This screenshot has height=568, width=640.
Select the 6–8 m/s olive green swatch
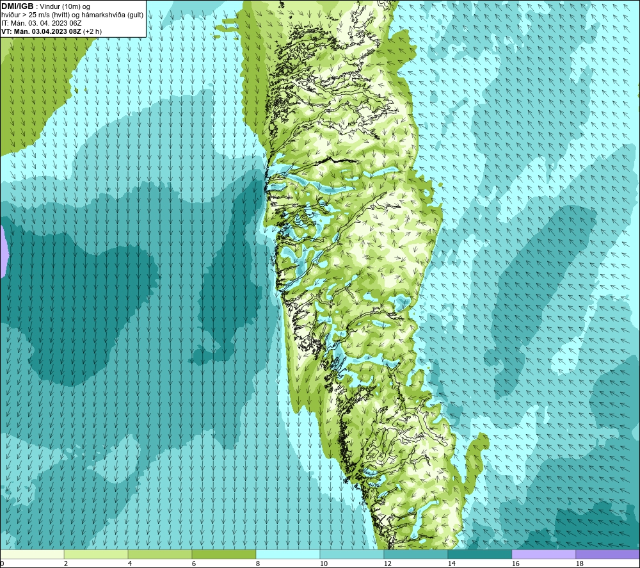[223, 554]
